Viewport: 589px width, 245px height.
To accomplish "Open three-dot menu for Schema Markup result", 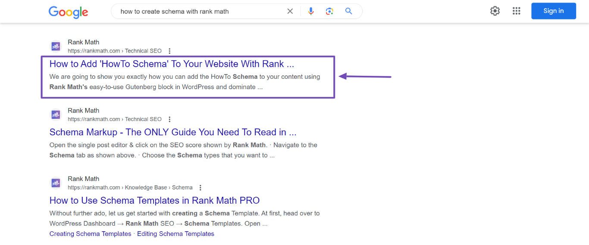I will 169,119.
